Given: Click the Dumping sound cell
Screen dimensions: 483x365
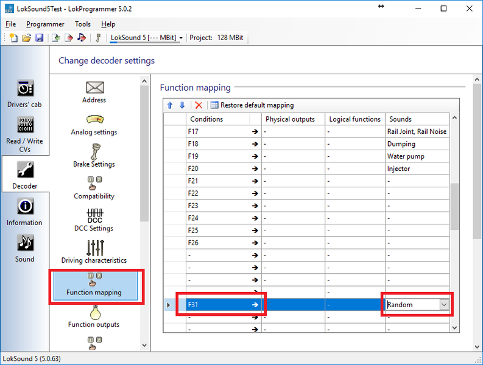Looking at the screenshot, I should tap(417, 144).
